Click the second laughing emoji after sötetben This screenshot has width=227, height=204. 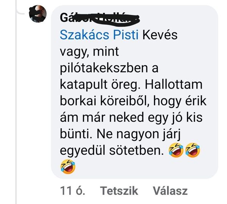[x=193, y=150]
